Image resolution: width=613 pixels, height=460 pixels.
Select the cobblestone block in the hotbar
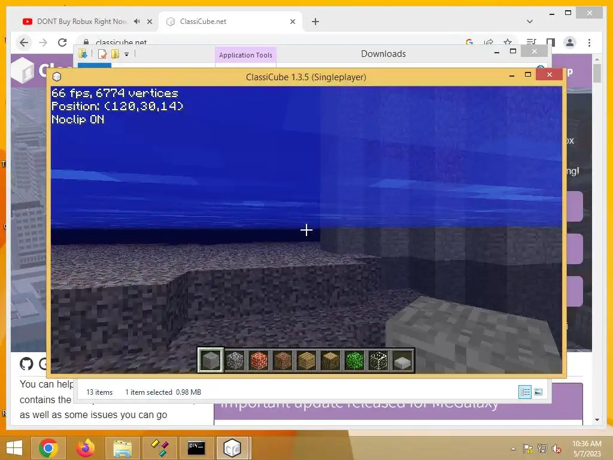pos(235,360)
